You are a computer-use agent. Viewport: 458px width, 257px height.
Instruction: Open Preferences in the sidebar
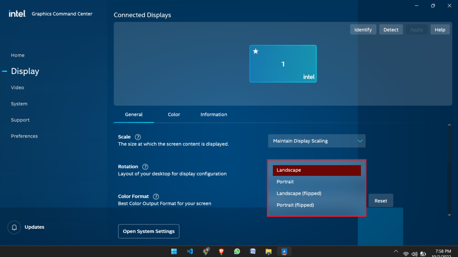[x=24, y=136]
